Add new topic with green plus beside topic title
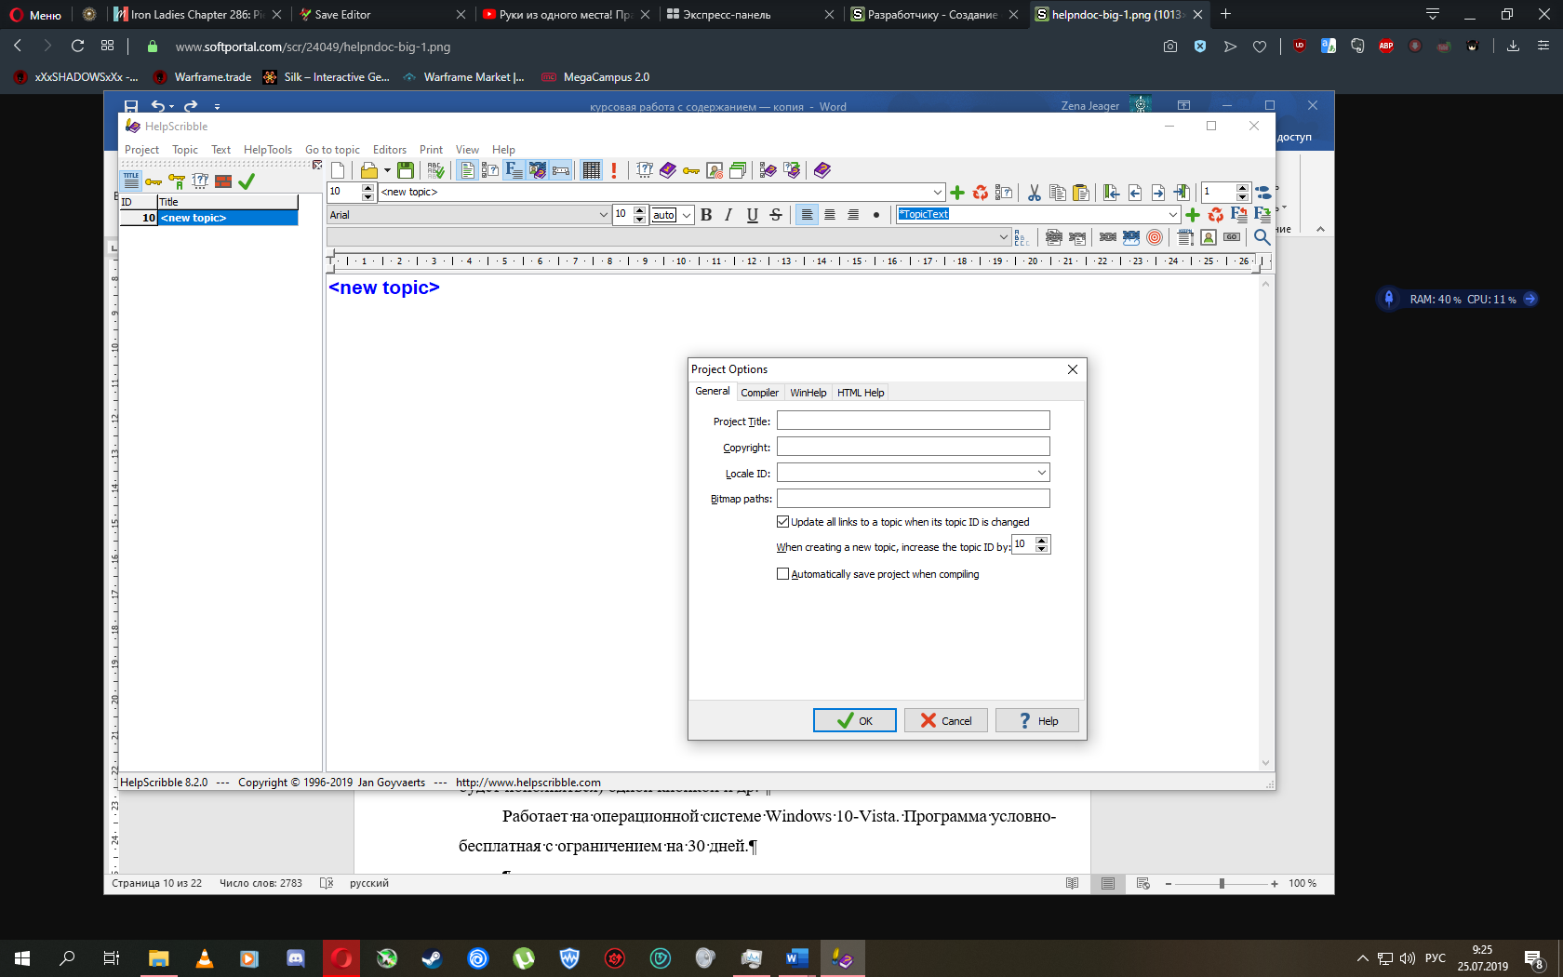This screenshot has width=1563, height=977. [957, 193]
